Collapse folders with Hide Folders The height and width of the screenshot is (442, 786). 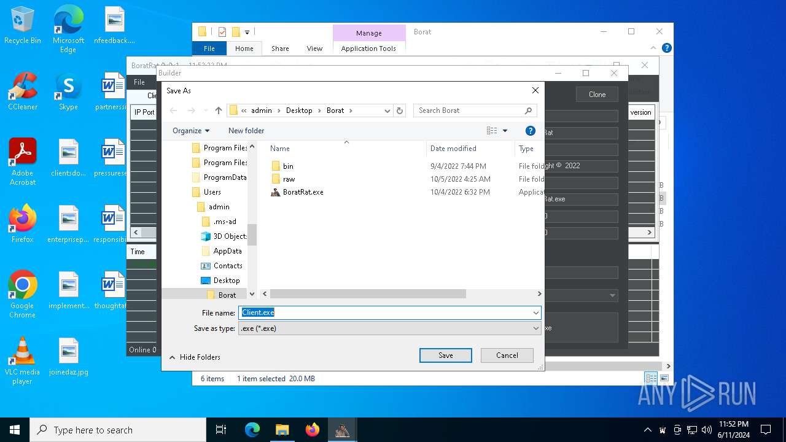195,357
